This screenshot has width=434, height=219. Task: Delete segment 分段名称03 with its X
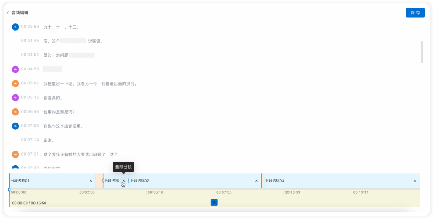[x=415, y=181]
